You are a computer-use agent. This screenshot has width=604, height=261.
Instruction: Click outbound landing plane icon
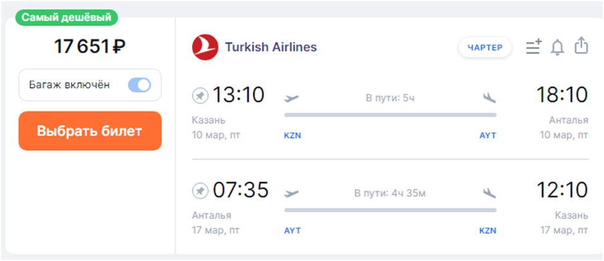(x=489, y=98)
